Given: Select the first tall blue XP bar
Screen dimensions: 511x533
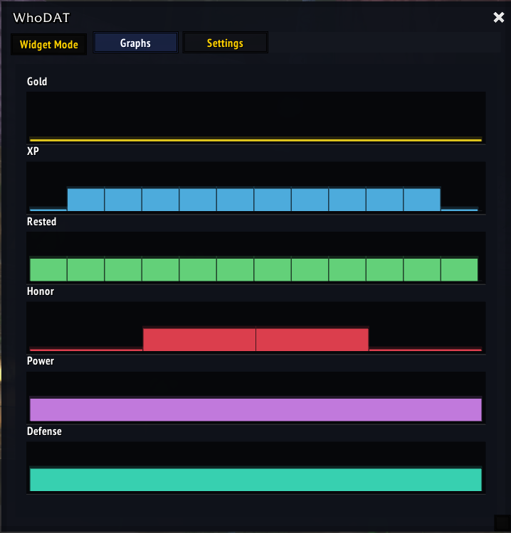Looking at the screenshot, I should point(86,200).
